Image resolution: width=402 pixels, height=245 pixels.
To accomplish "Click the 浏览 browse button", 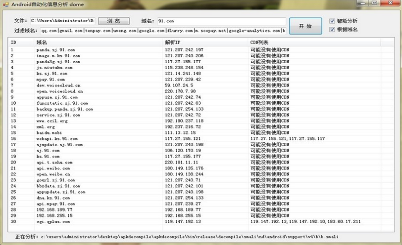I will coord(113,21).
